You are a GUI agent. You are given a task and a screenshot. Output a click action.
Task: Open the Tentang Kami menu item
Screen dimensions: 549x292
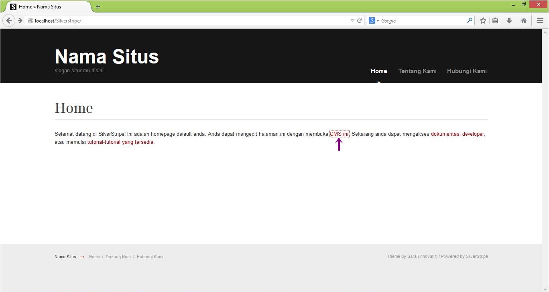[x=417, y=71]
